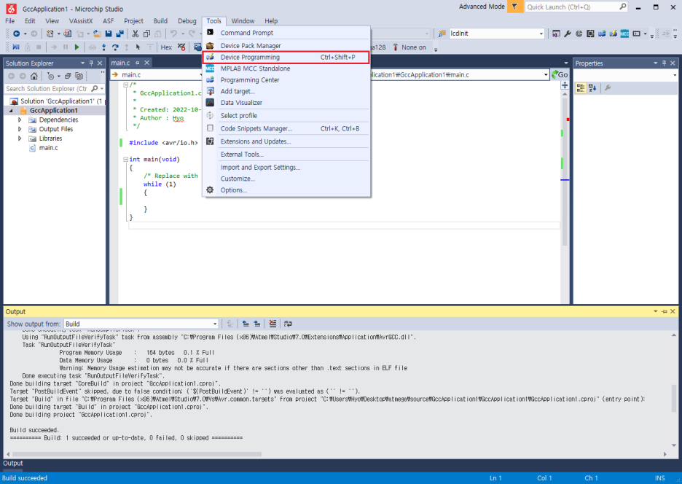Click the Show All Files icon in Solution Explorer
The width and height of the screenshot is (682, 484).
click(79, 76)
